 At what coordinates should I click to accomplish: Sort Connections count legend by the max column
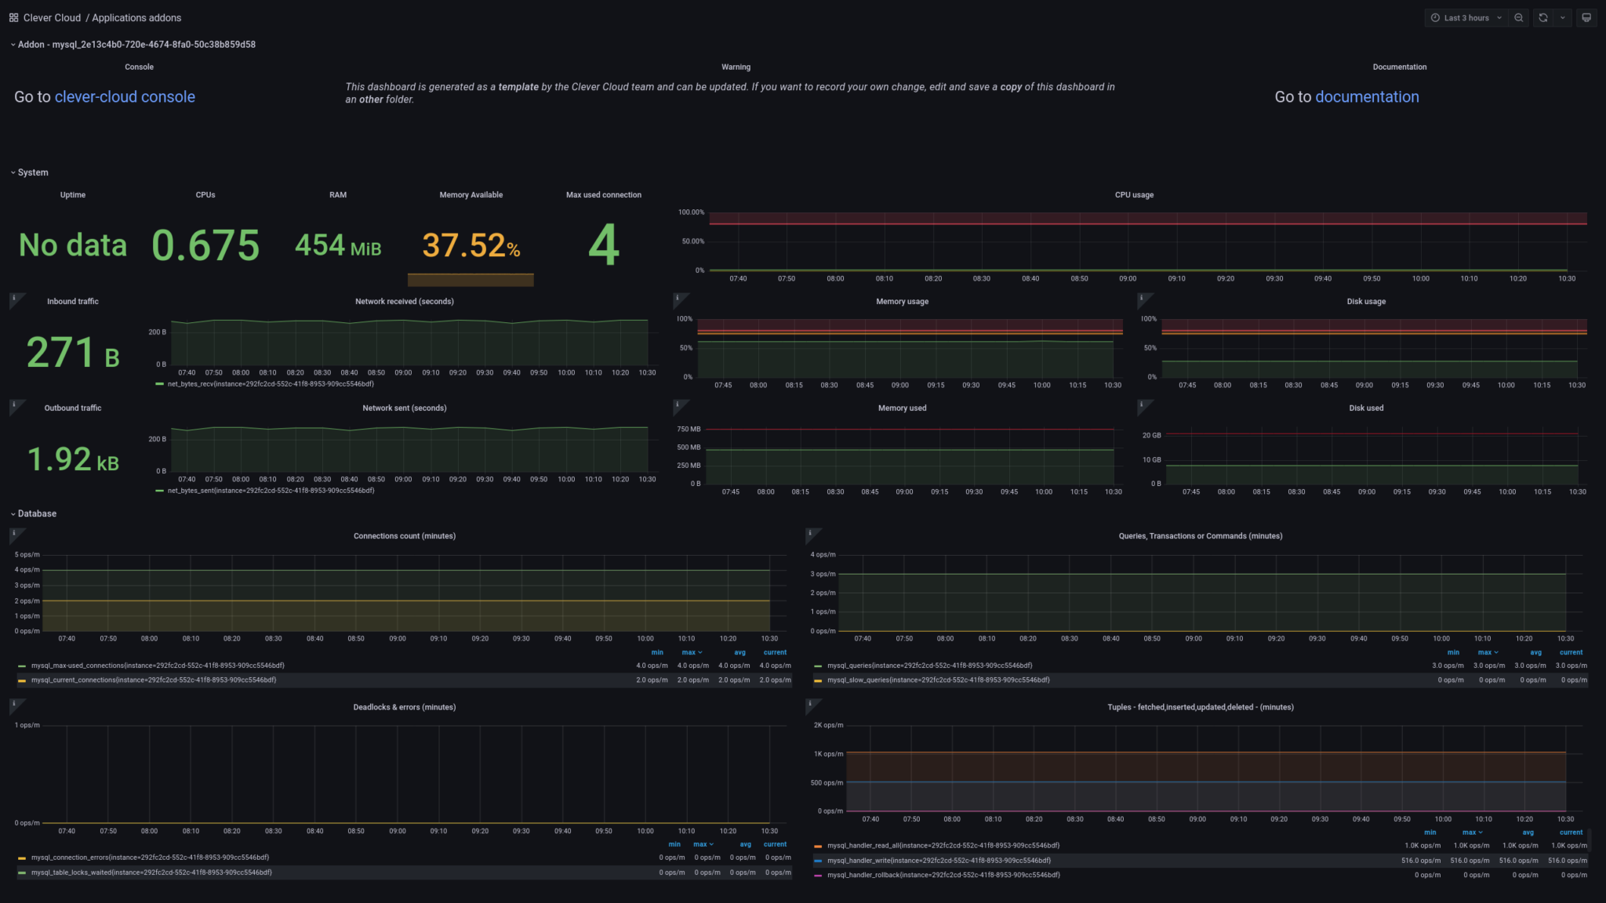click(x=692, y=652)
